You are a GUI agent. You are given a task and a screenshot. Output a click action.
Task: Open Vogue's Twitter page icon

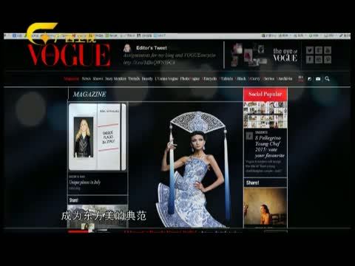pos(310,50)
